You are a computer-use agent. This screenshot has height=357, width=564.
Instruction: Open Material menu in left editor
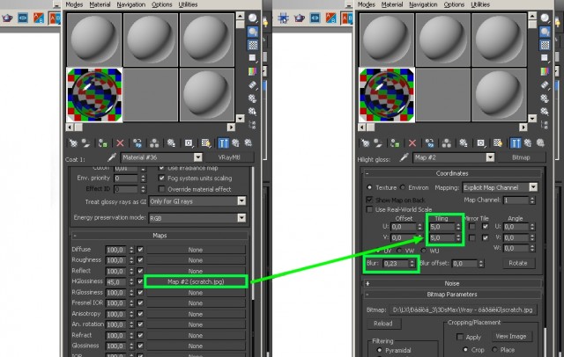coord(100,4)
